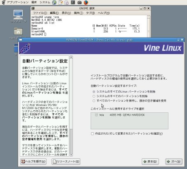
Task: Click the 4095 MB QEMU HARDDISK text
Action: (x=127, y=115)
